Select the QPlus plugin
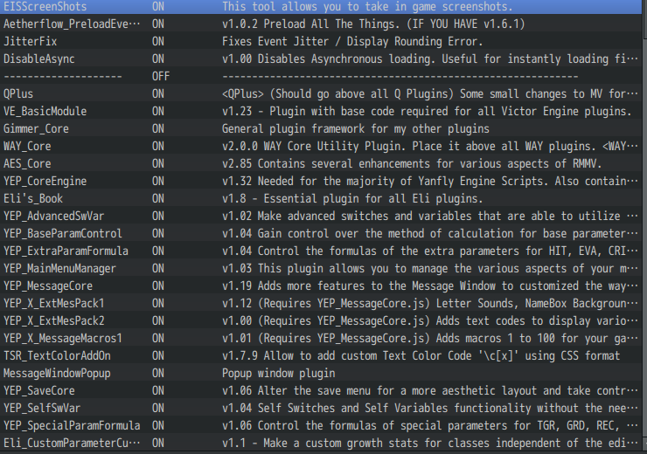The image size is (647, 454). click(x=18, y=93)
